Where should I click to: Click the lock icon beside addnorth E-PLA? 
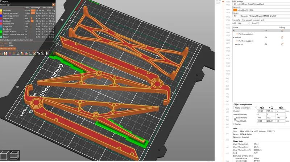239,10
